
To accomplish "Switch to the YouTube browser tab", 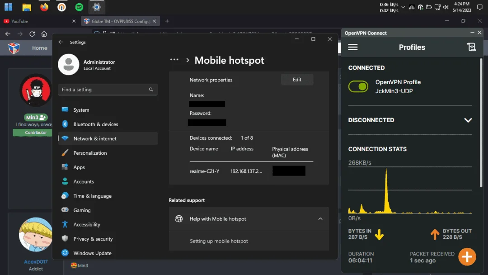I will point(39,21).
